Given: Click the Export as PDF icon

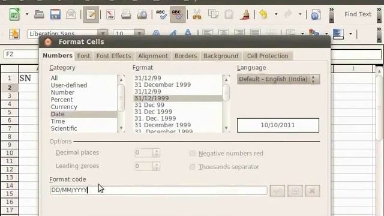Looking at the screenshot, I should tap(110, 14).
